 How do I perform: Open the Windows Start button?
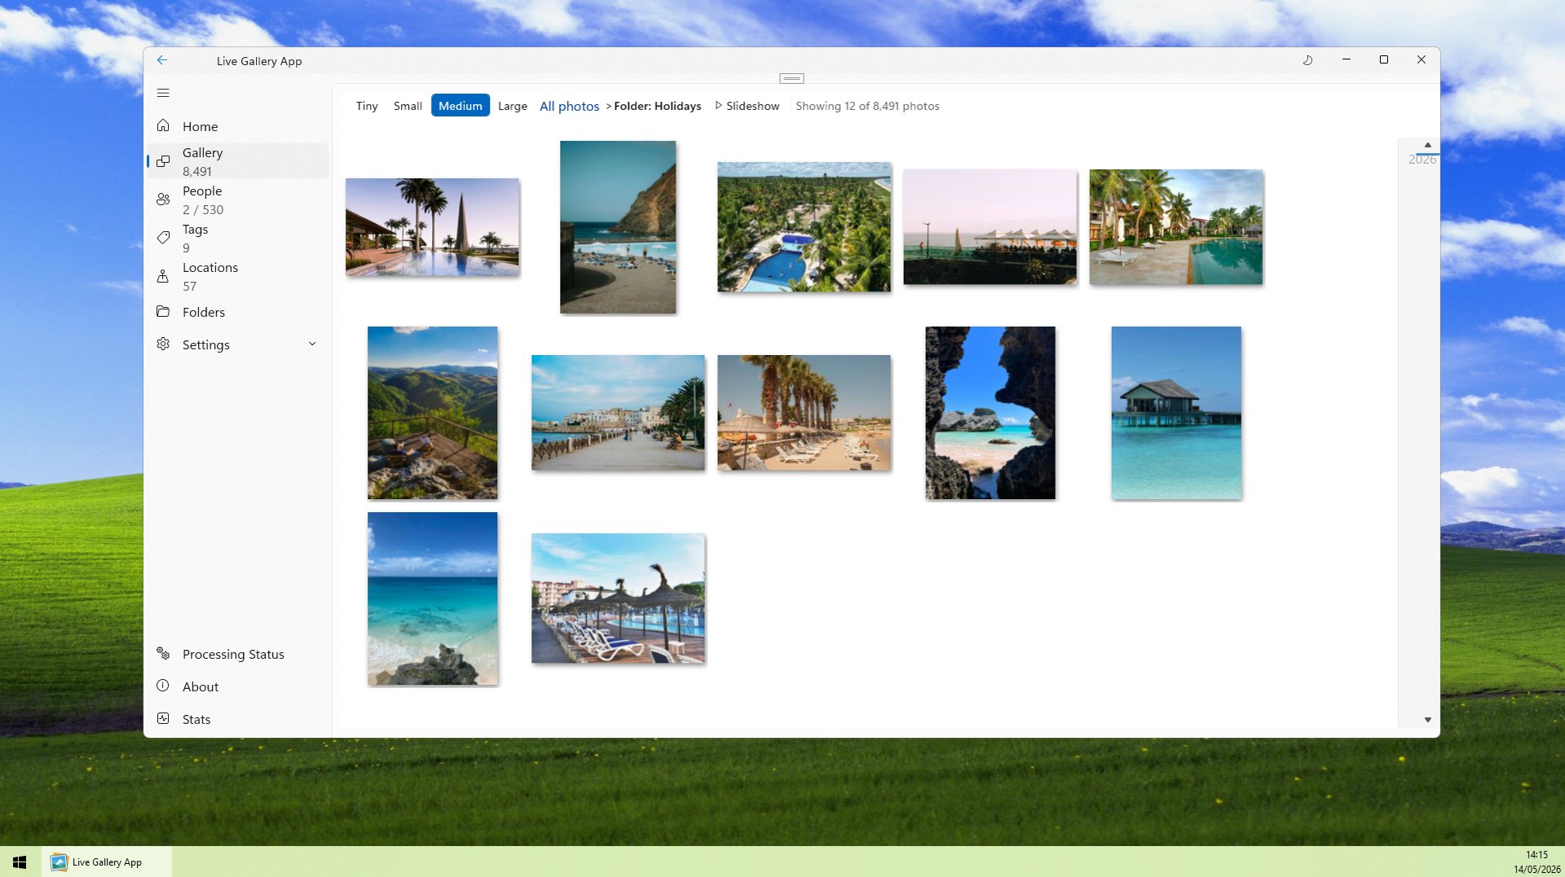[20, 862]
